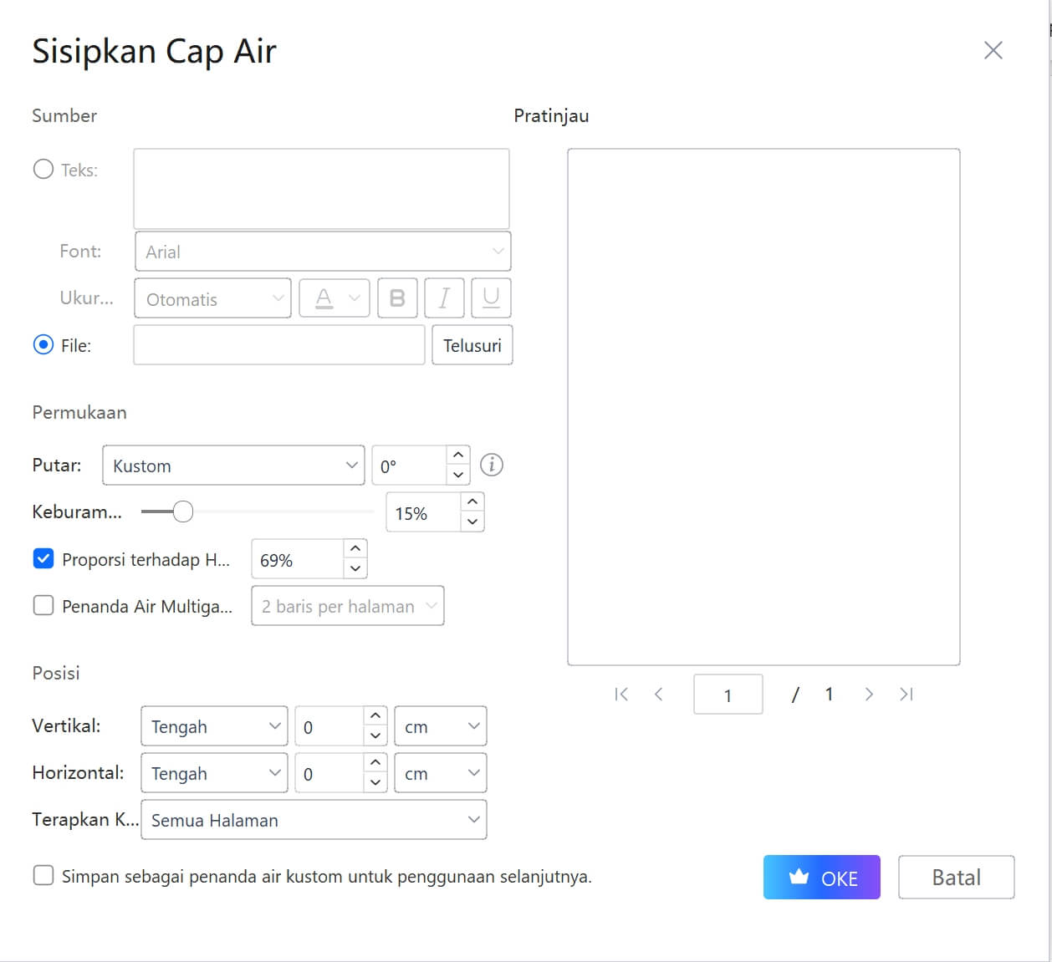The width and height of the screenshot is (1052, 962).
Task: Select the Teks source radio button
Action: click(x=43, y=169)
